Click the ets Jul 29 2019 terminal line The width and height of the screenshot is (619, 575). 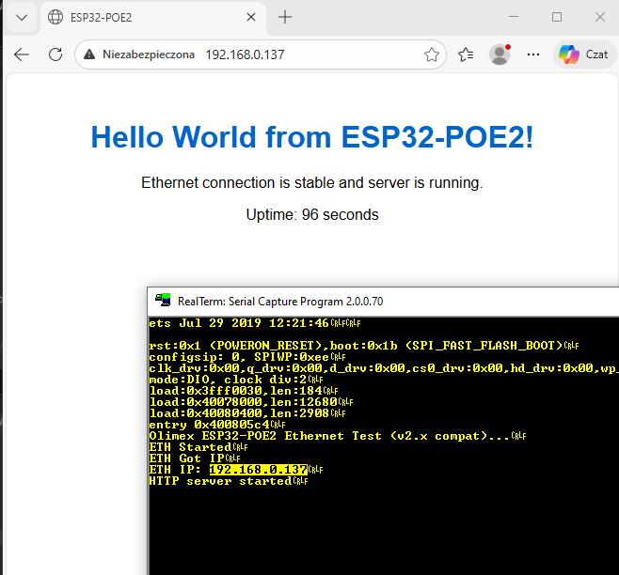coord(255,323)
